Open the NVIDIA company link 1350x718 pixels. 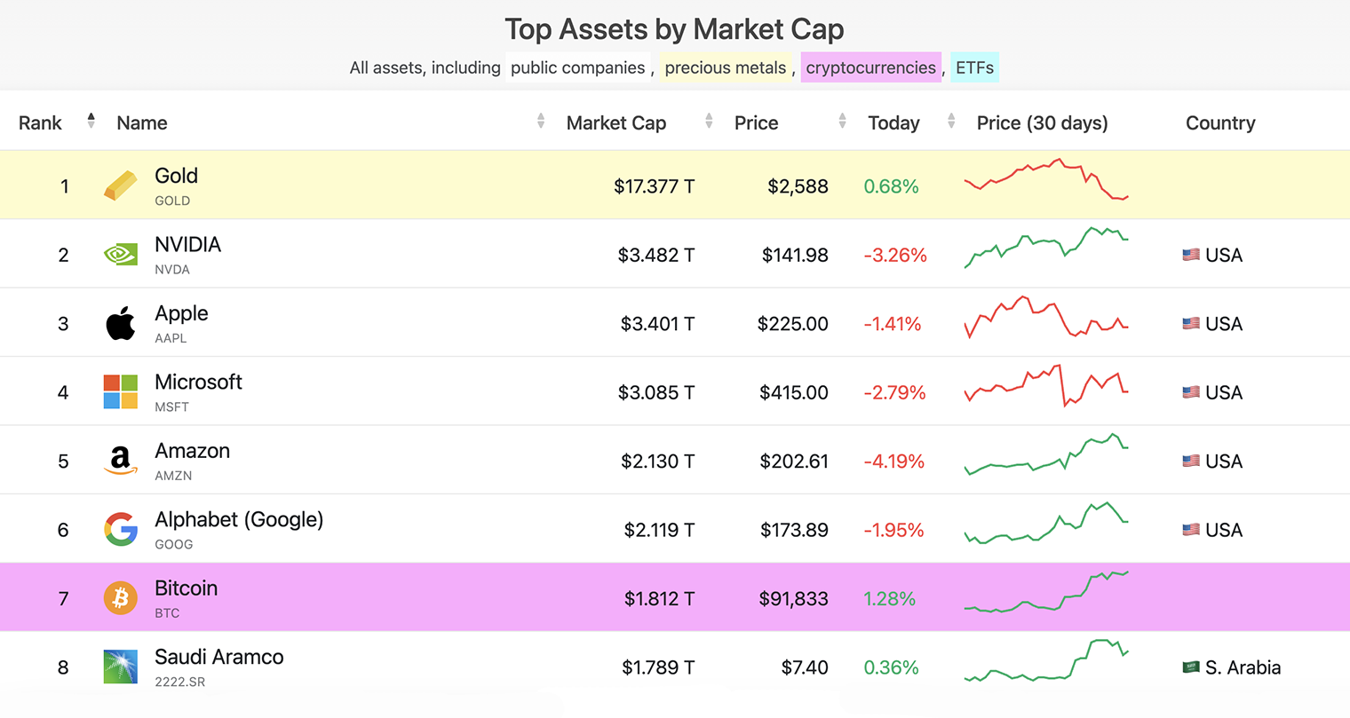187,244
